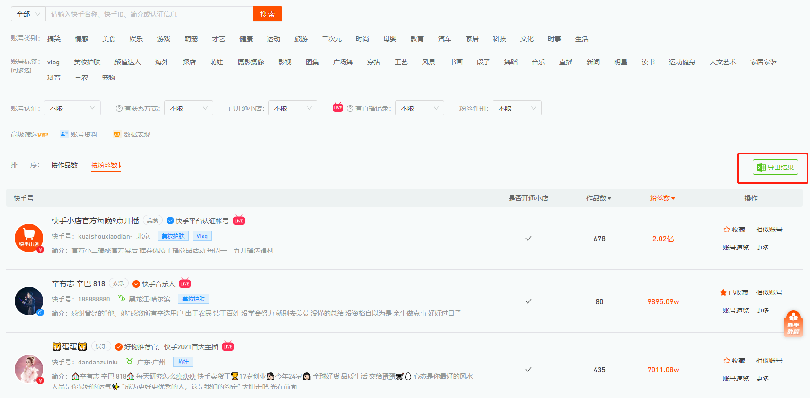Viewport: 810px width, 398px height.
Task: Open the 快手小店 account avatar
Action: [x=29, y=238]
